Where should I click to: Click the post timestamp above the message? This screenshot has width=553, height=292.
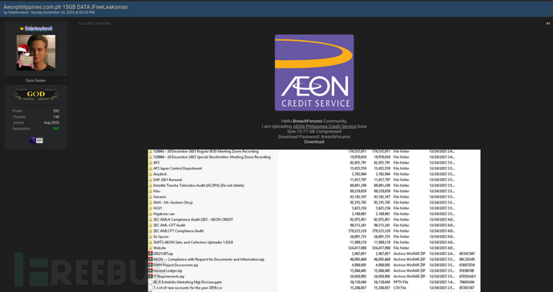94,23
